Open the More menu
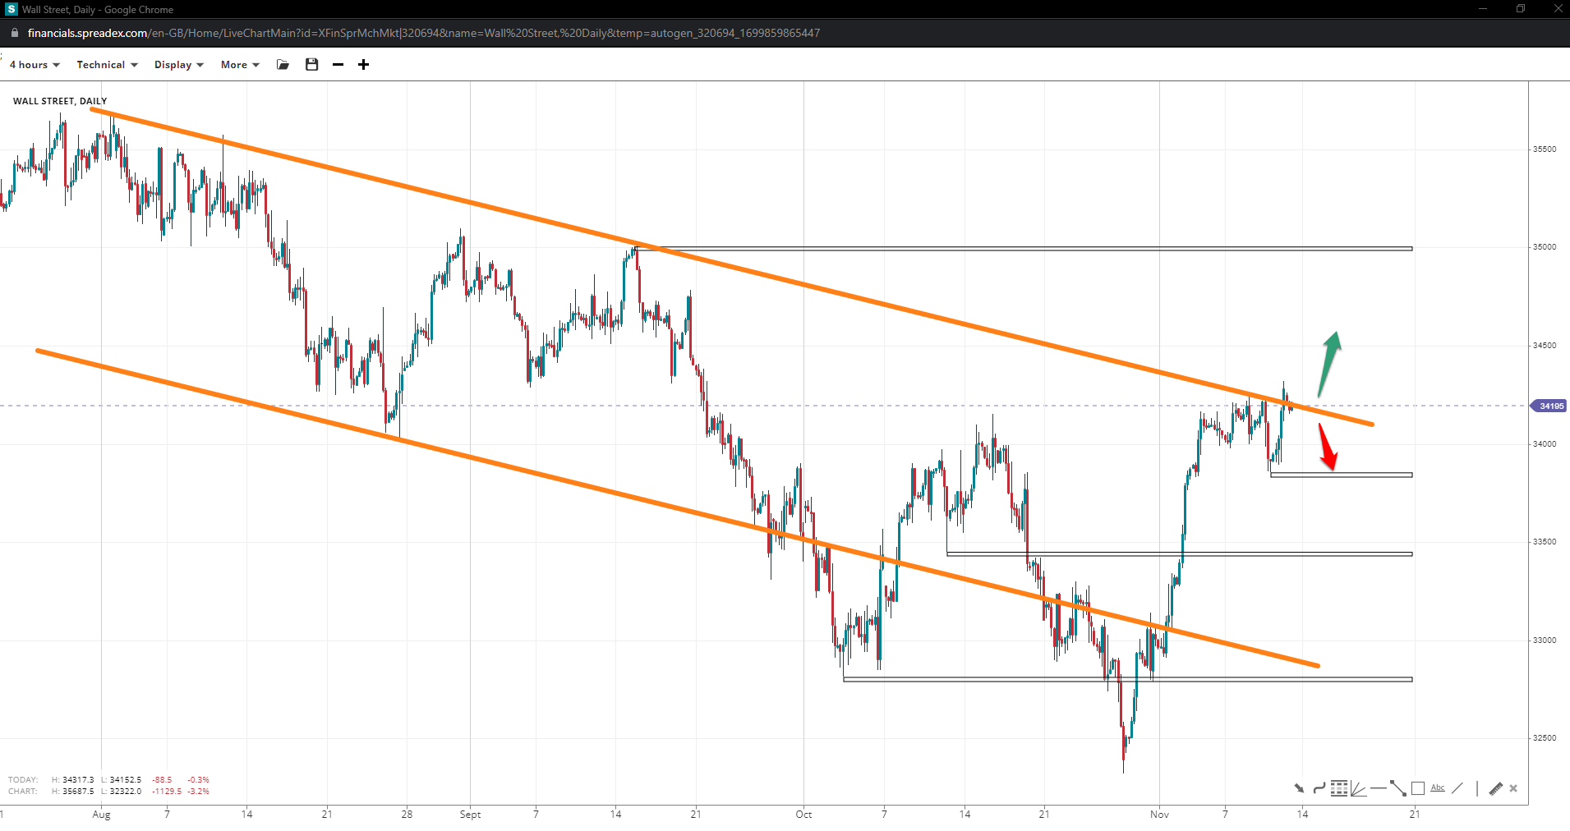This screenshot has height=831, width=1570. [x=240, y=65]
